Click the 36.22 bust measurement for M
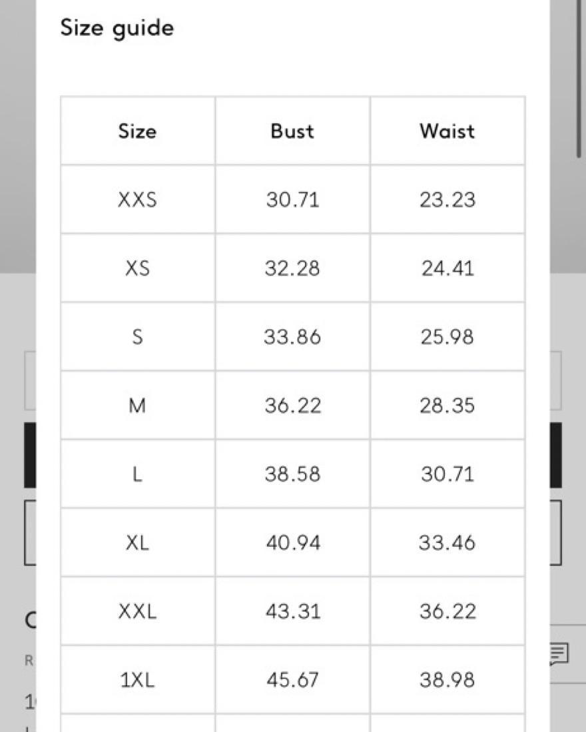This screenshot has height=732, width=586. [292, 405]
